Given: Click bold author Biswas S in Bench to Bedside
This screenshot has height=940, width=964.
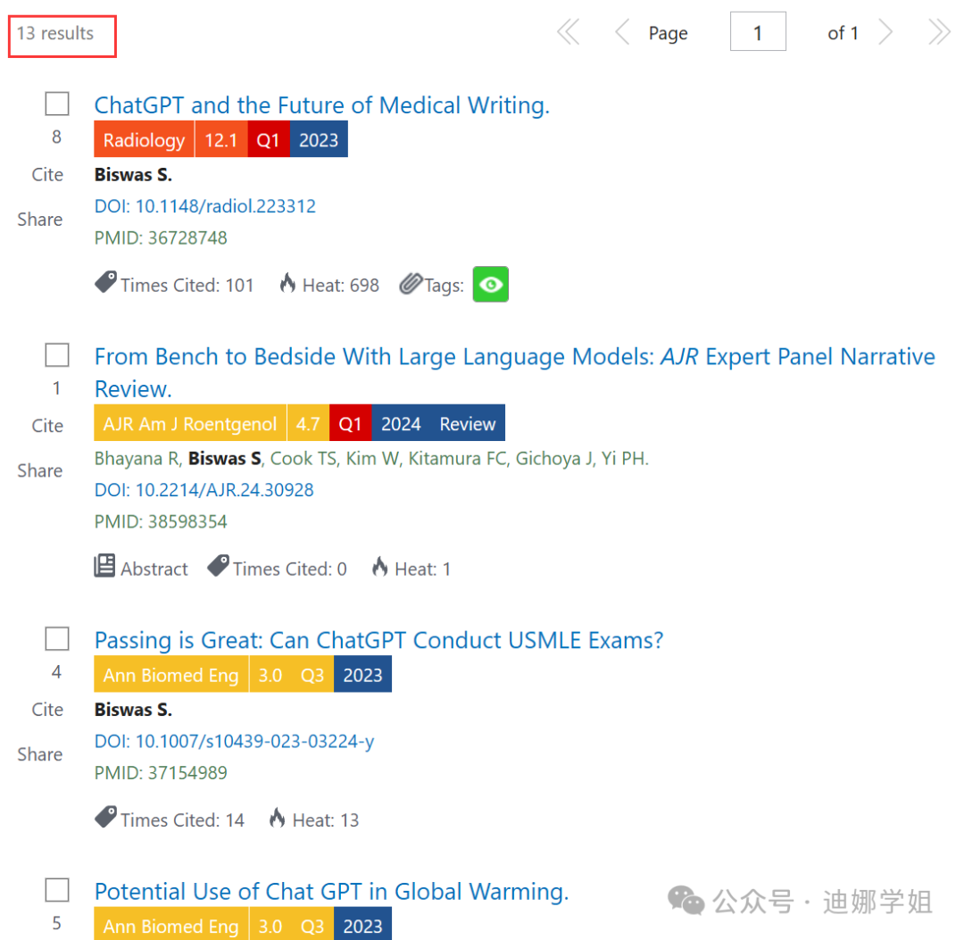Looking at the screenshot, I should click(x=224, y=459).
